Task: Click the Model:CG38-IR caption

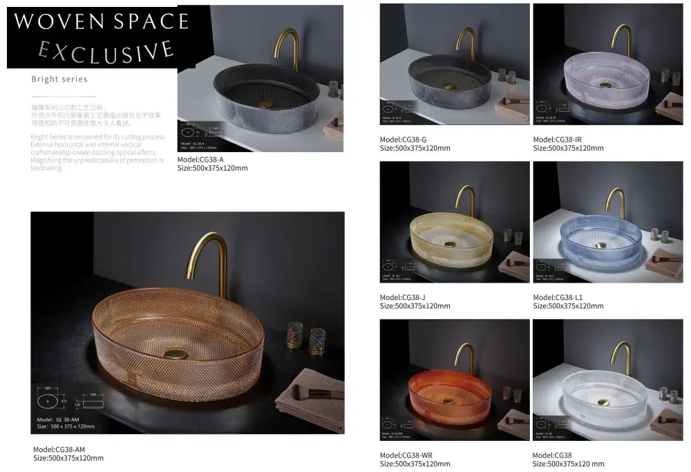Action: pos(558,140)
